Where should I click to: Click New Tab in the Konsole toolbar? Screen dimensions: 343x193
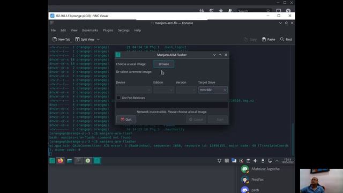[x=61, y=39]
